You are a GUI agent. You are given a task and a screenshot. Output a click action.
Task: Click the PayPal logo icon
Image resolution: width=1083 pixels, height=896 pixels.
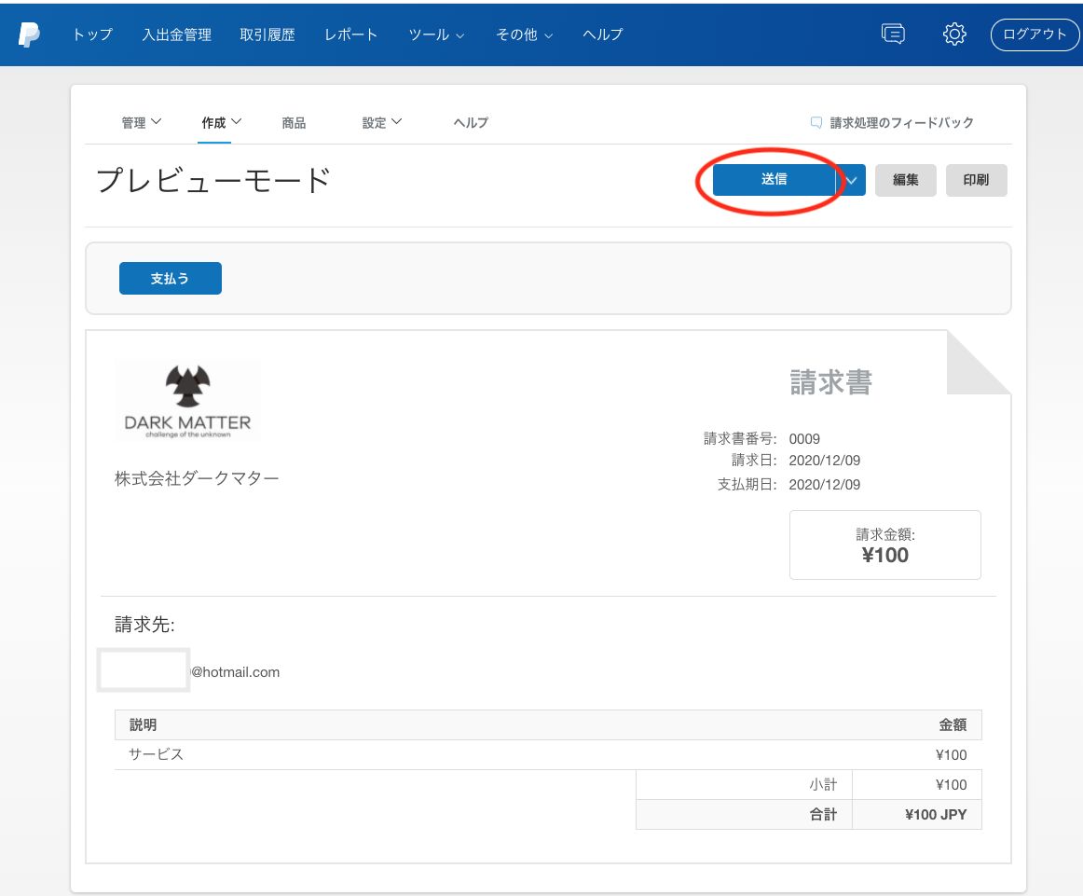click(29, 34)
